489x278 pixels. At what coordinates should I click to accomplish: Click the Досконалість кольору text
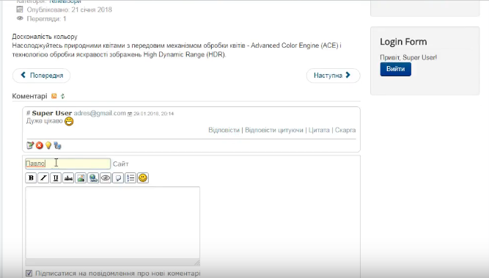(x=45, y=37)
